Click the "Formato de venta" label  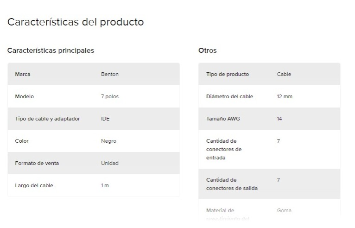click(37, 163)
